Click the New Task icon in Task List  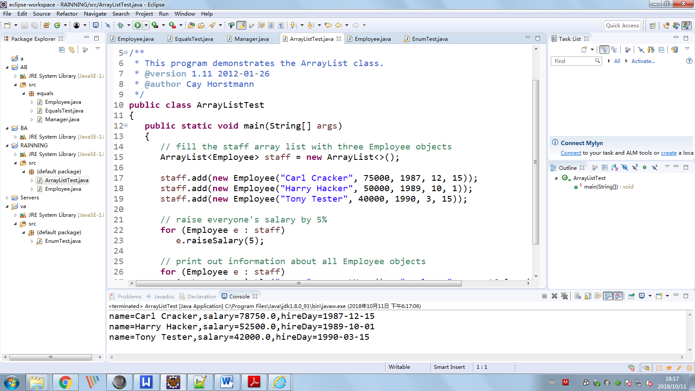[584, 50]
